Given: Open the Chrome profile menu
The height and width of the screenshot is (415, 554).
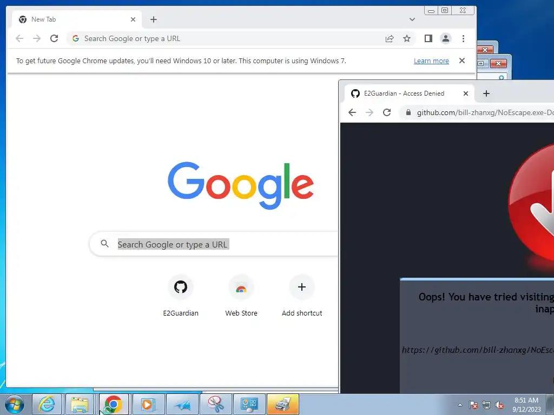Looking at the screenshot, I should (x=446, y=38).
